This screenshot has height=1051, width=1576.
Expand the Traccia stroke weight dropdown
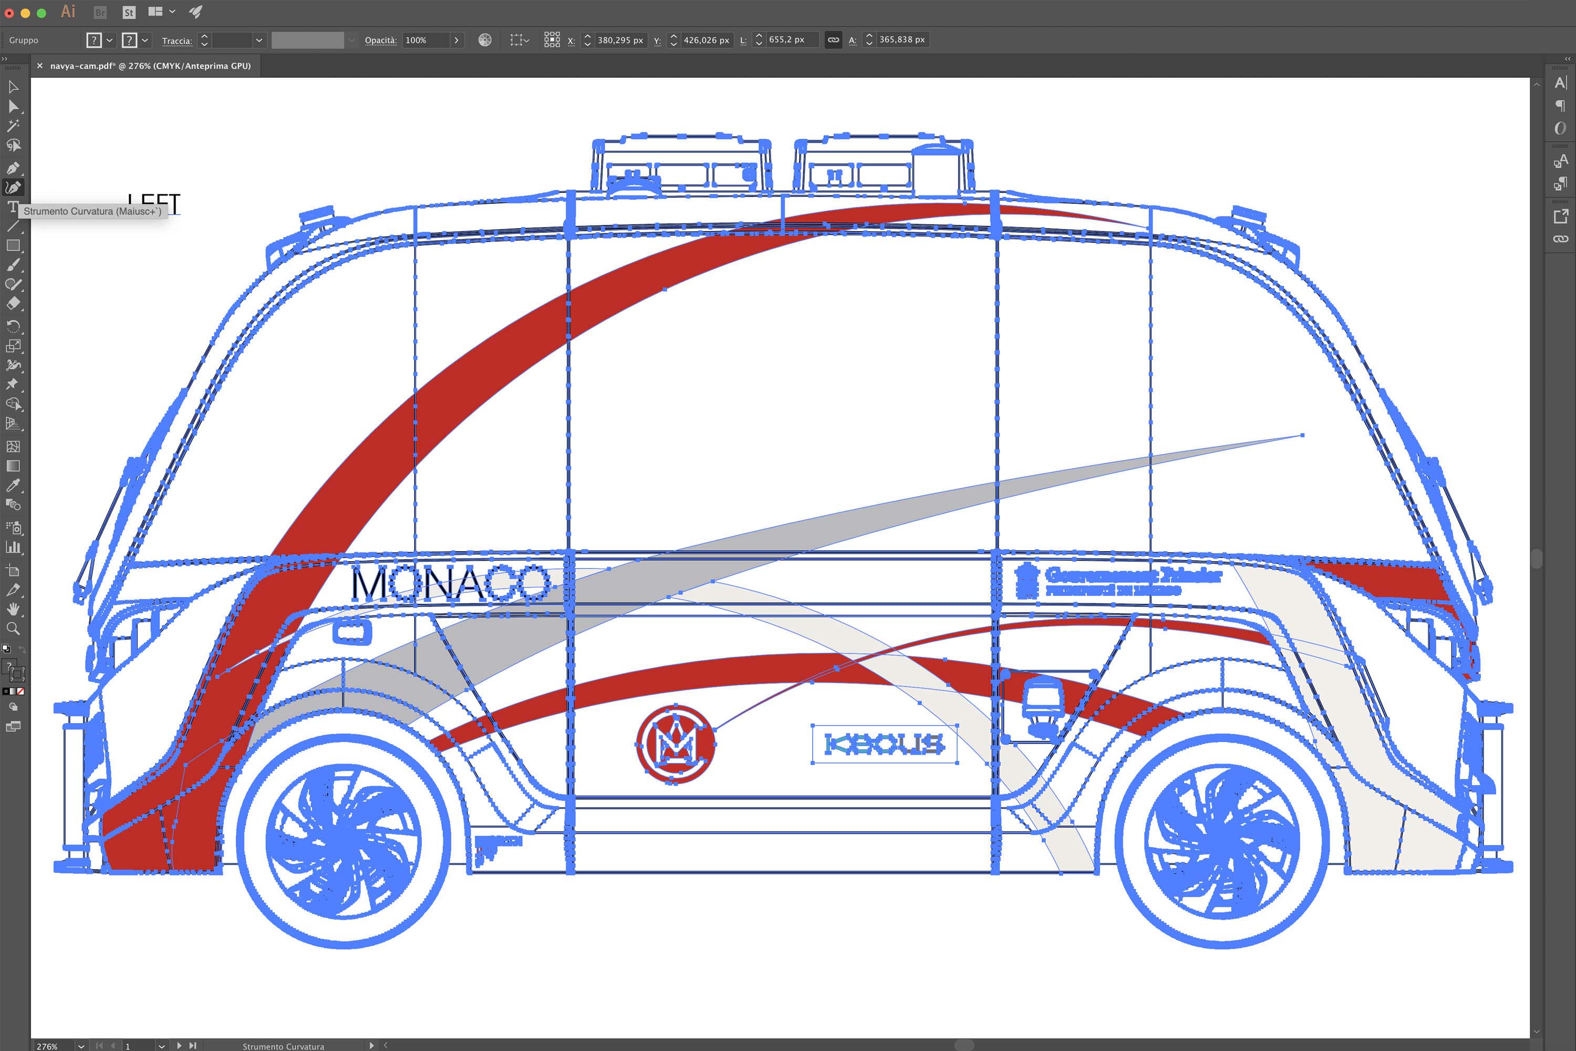point(258,40)
